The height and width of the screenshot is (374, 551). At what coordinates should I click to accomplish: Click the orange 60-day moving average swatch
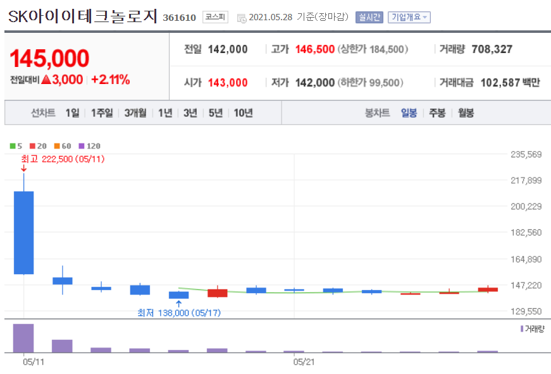coord(57,146)
